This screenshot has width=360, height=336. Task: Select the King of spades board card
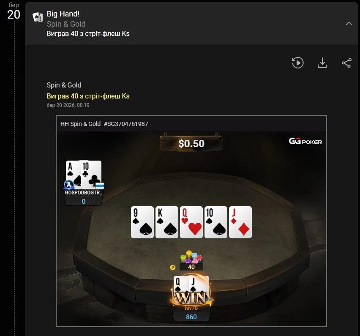166,222
